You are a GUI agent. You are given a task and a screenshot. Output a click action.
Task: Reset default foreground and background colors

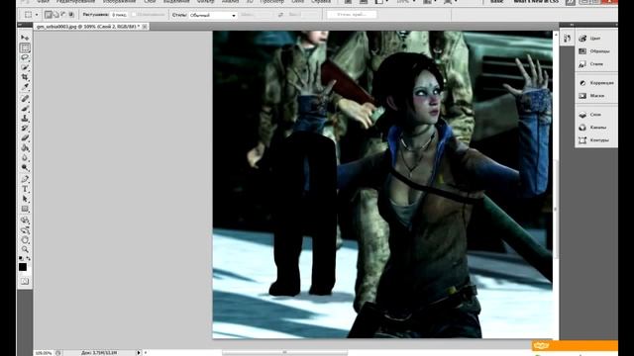pyautogui.click(x=21, y=258)
